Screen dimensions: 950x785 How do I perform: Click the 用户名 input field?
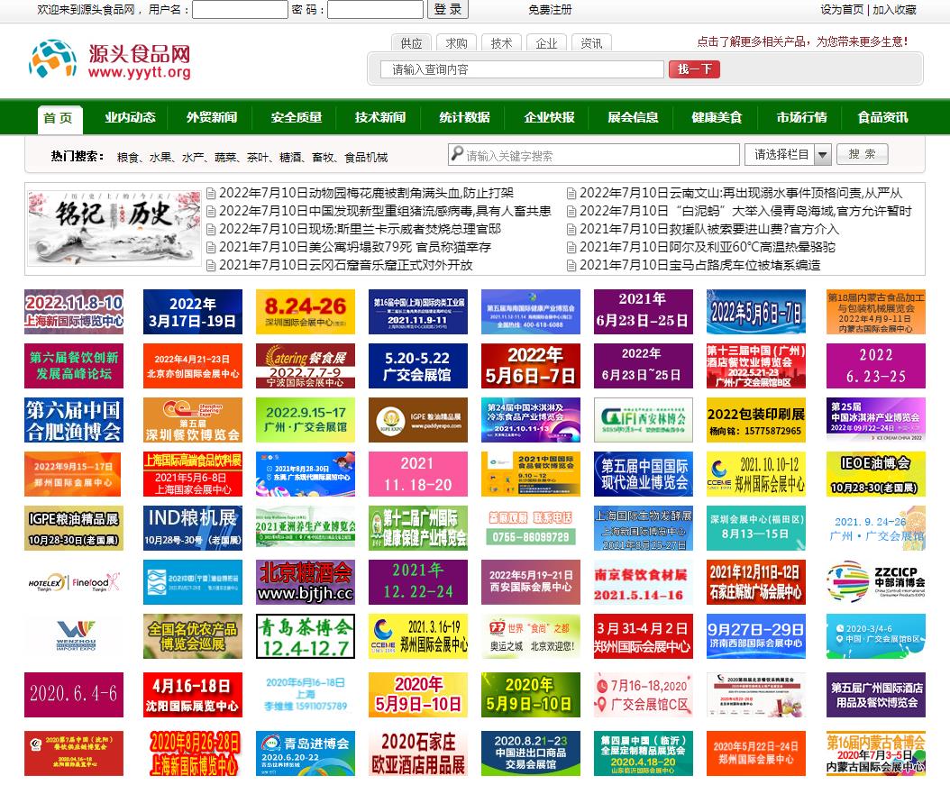(x=240, y=10)
